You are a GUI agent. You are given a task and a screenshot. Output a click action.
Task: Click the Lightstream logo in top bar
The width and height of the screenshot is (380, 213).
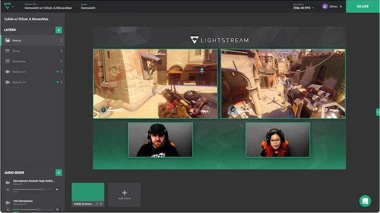pos(7,7)
